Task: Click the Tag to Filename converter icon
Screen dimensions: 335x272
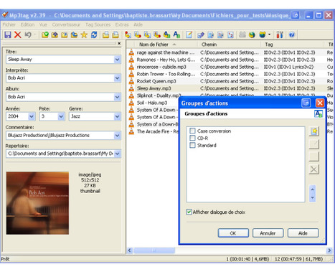Action: click(128, 34)
